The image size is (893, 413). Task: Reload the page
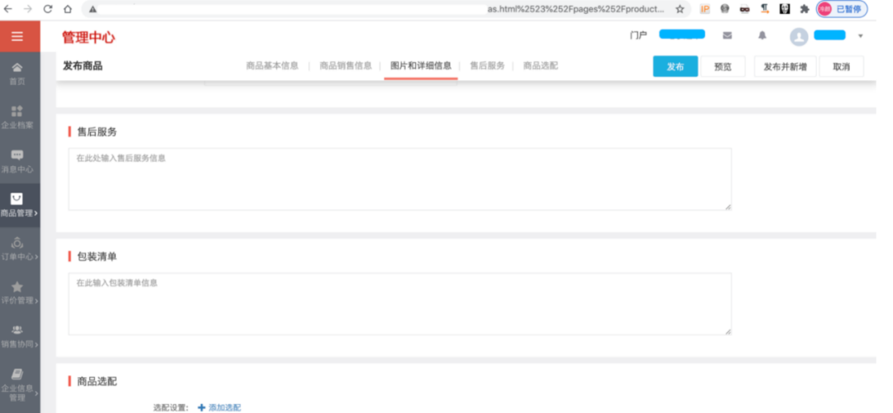[48, 9]
